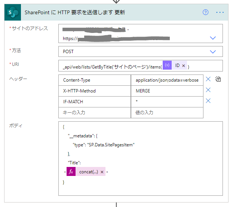The height and width of the screenshot is (207, 233).
Task: Click the "__metadata" line in body
Action: [x=83, y=136]
